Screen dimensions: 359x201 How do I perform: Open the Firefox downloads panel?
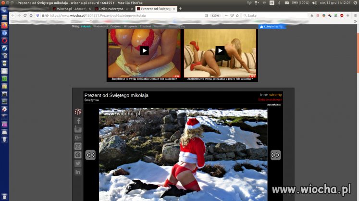click(x=311, y=15)
